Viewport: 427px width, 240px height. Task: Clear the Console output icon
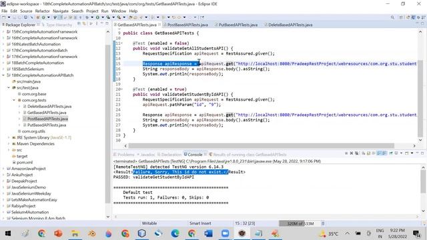pos(363,153)
